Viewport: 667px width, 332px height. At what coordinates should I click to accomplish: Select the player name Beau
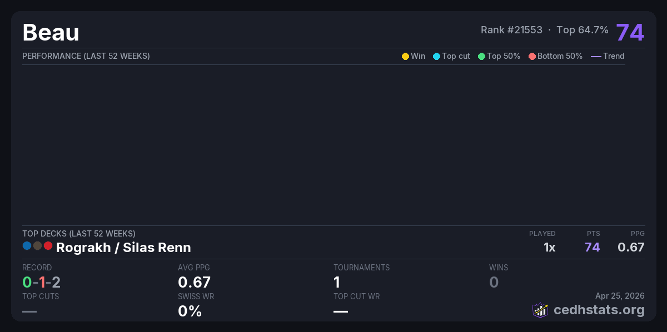51,33
